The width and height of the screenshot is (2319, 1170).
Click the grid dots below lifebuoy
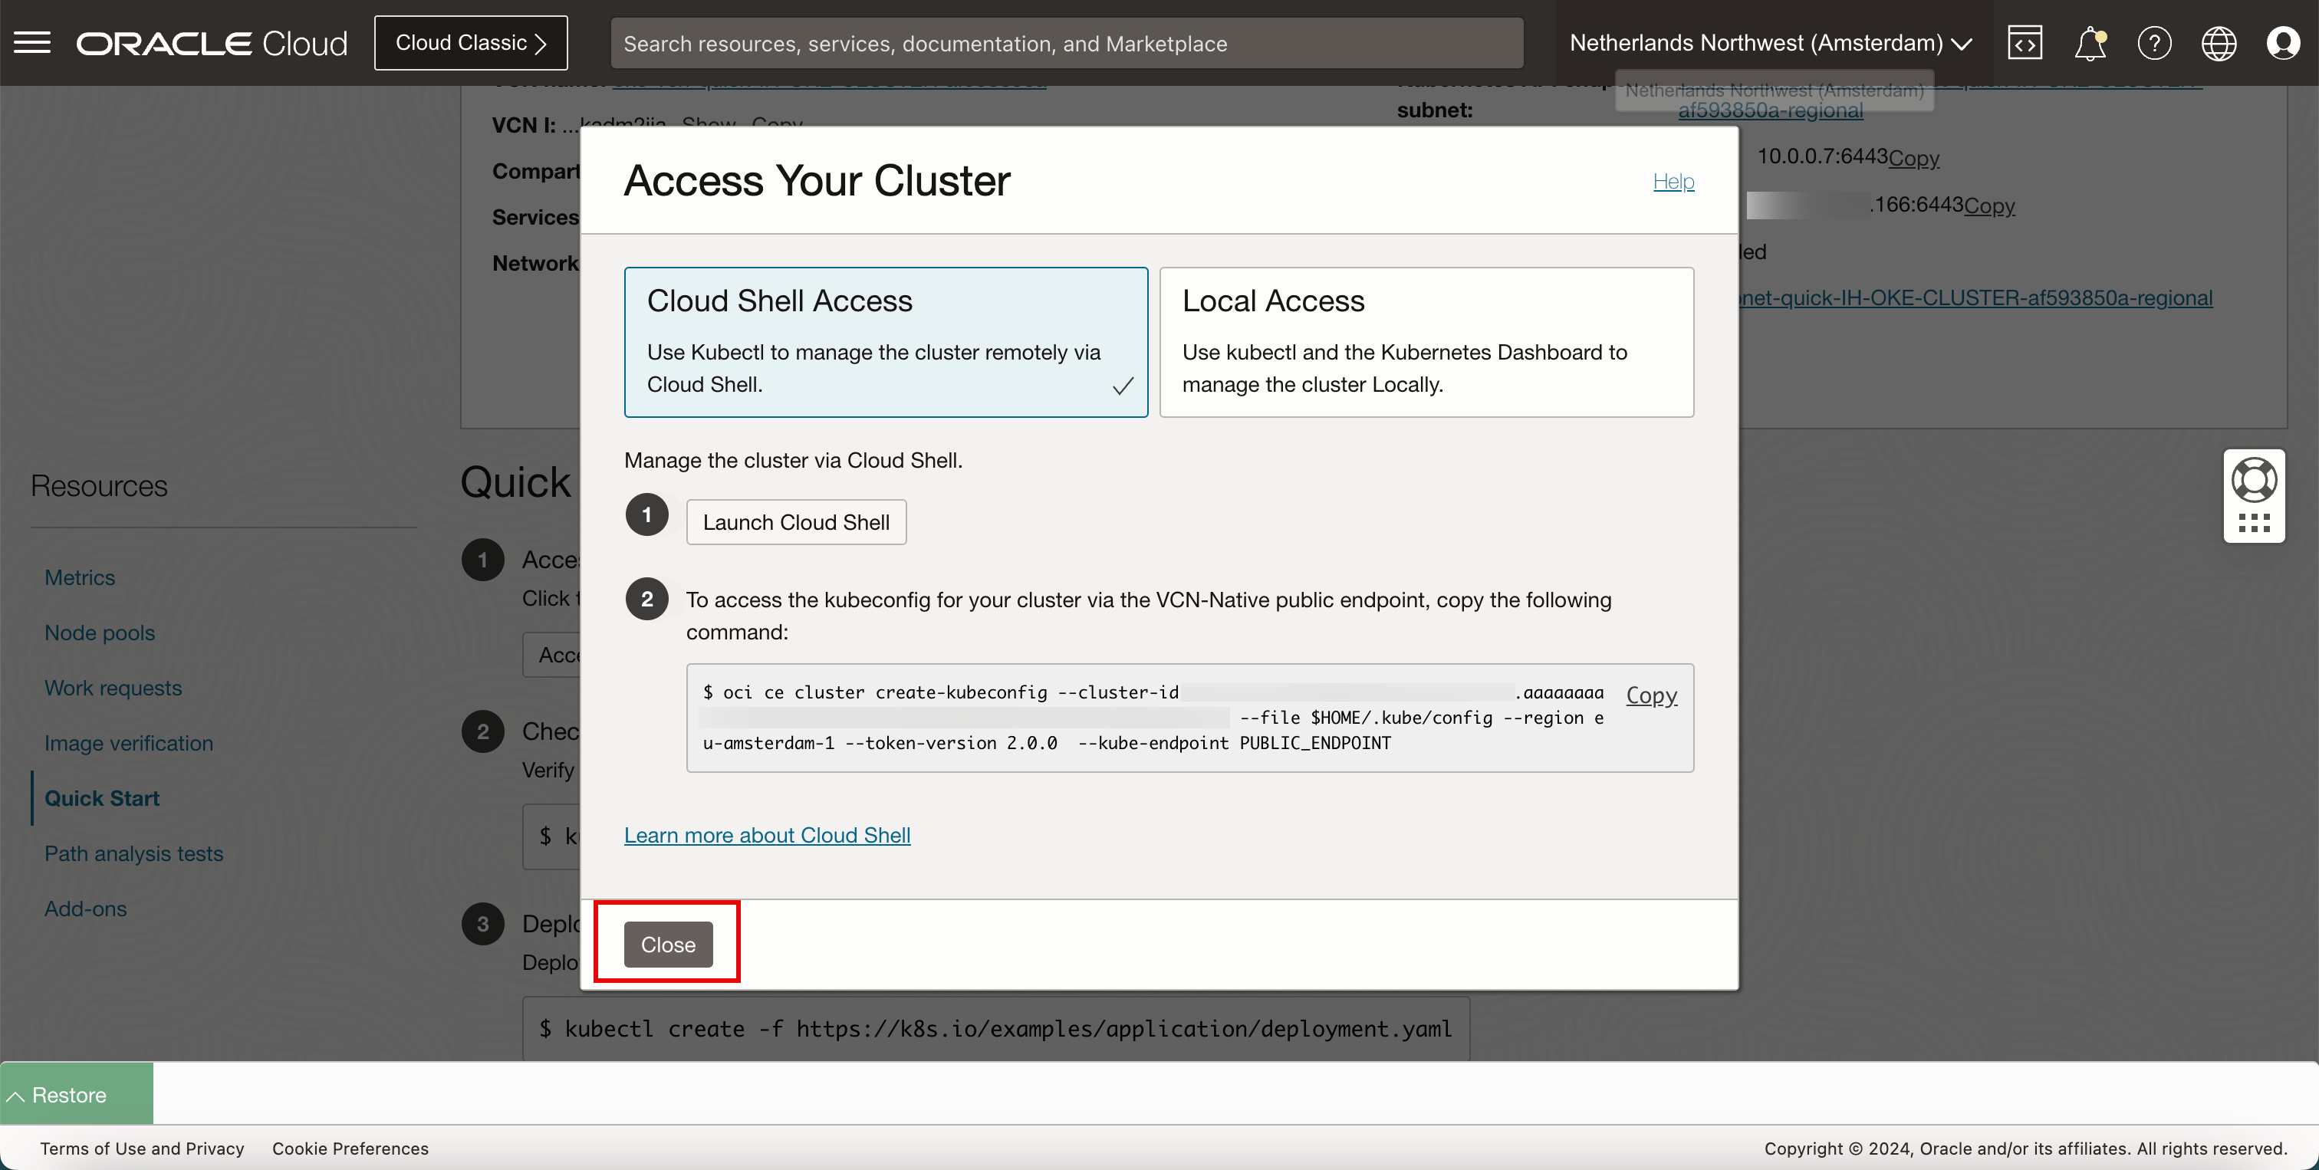(2254, 523)
